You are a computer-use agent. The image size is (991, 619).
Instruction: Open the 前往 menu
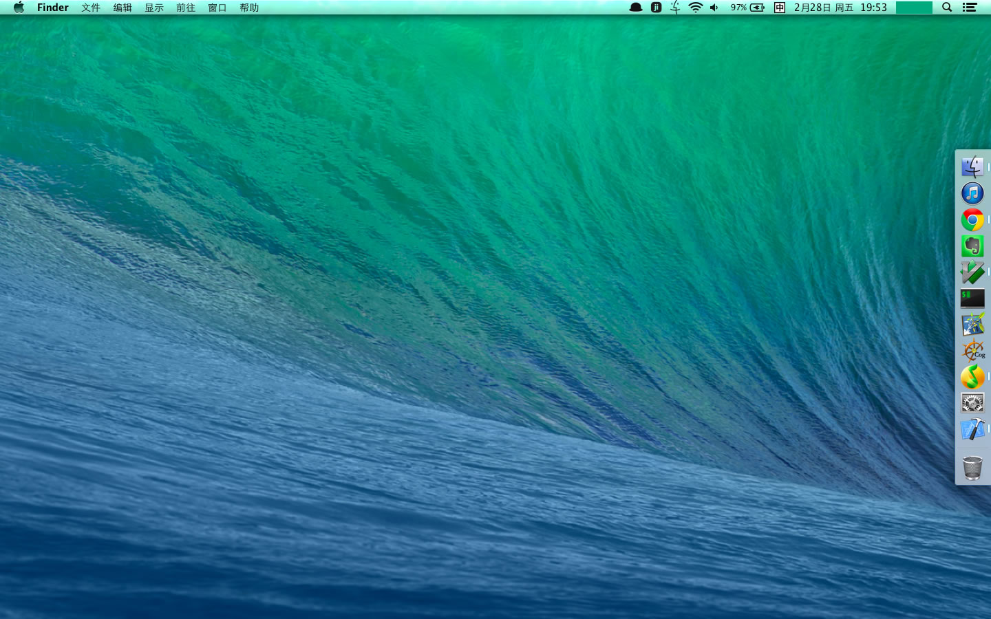(x=186, y=8)
